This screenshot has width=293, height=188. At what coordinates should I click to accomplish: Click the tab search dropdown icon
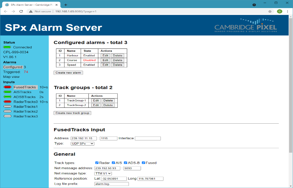pyautogui.click(x=254, y=5)
